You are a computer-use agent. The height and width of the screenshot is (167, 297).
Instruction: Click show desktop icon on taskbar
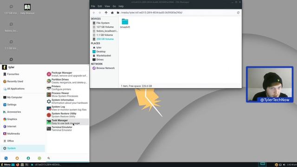click(13, 165)
